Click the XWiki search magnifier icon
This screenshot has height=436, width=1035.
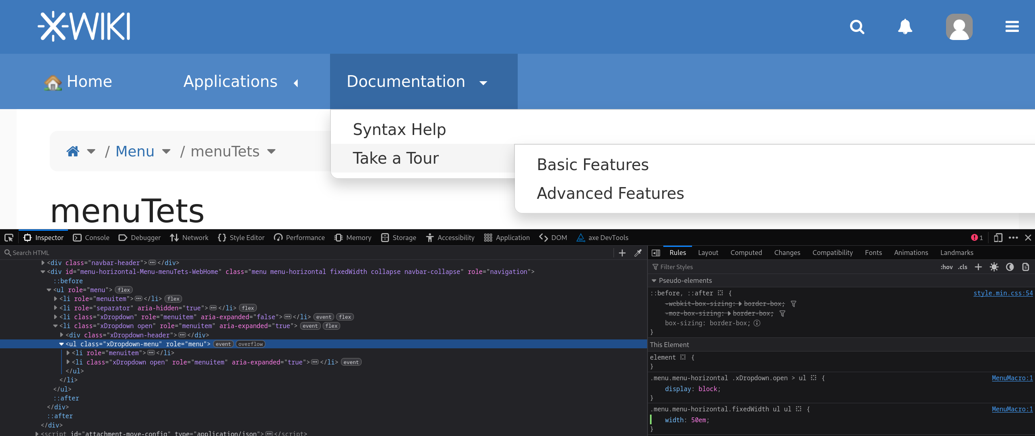[857, 27]
